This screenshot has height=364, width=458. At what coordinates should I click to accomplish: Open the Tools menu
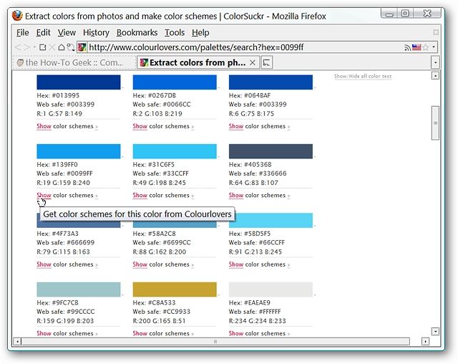tap(175, 32)
